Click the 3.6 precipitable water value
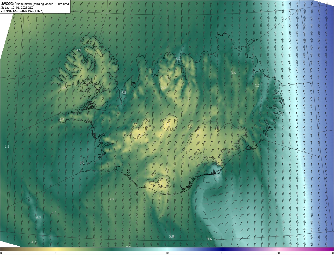Image resolution: width=334 pixels, height=255 pixels. pos(233,73)
